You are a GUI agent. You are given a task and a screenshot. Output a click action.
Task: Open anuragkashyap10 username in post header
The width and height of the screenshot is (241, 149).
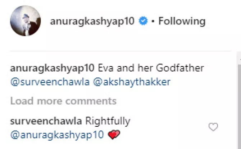92,21
